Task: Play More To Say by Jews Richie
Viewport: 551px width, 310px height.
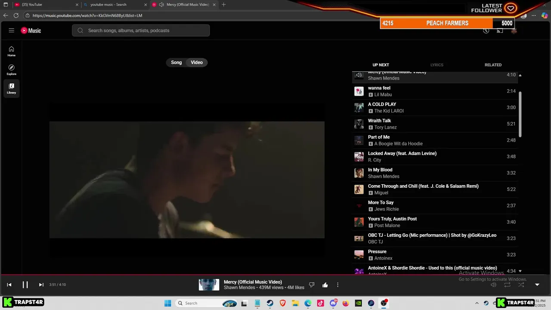Action: click(435, 206)
